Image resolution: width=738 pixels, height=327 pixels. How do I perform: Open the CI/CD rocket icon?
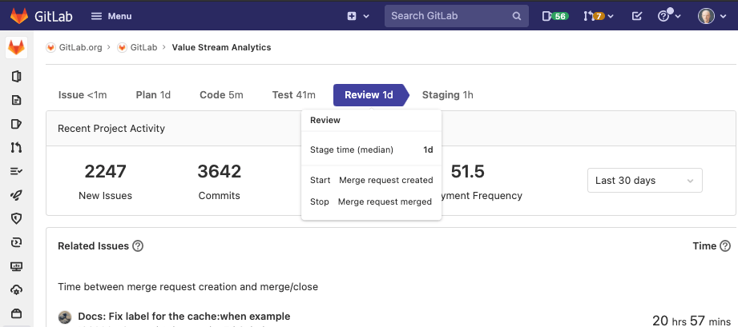click(17, 195)
